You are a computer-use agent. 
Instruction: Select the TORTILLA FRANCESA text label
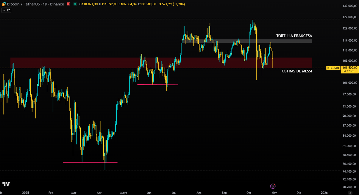(x=294, y=36)
